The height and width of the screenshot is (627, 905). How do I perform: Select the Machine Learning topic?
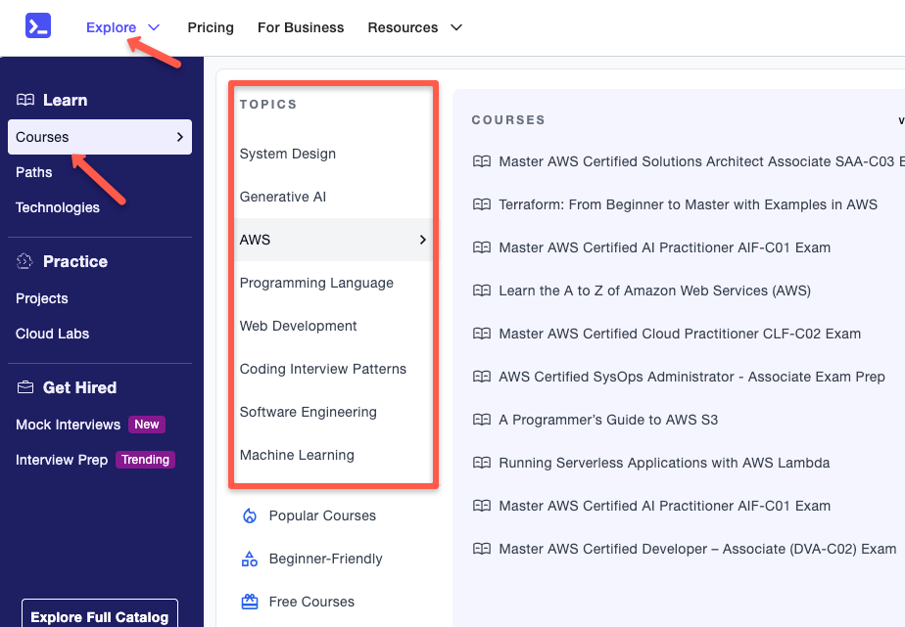pyautogui.click(x=298, y=455)
